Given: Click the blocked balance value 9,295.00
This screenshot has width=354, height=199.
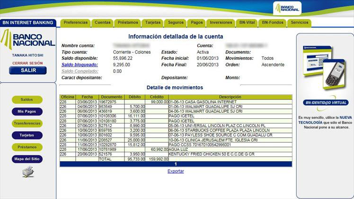Looking at the screenshot, I should [x=122, y=65].
